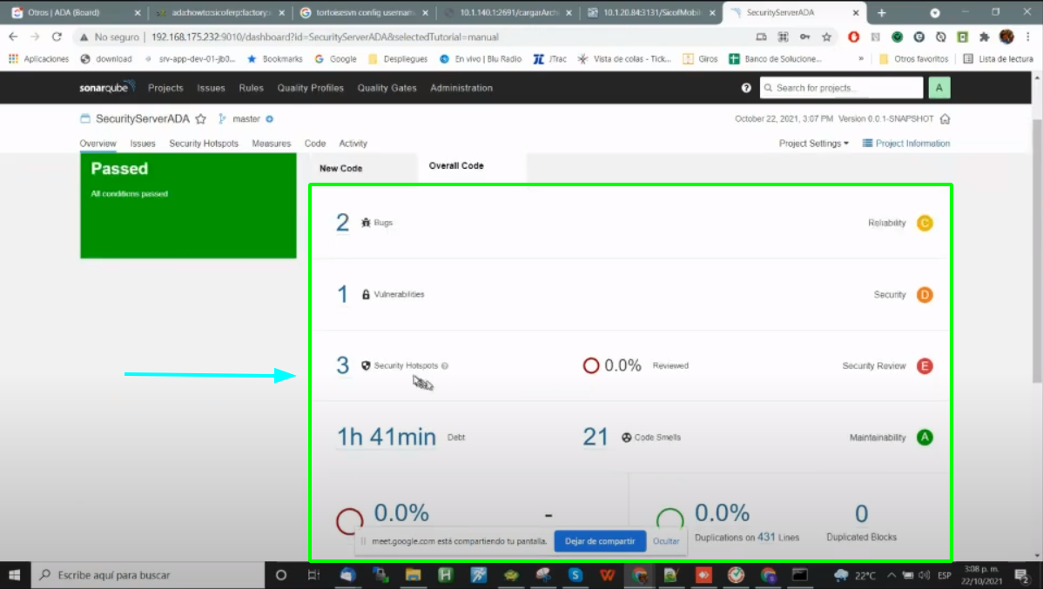This screenshot has width=1043, height=589.
Task: Open Quality Gates in top navigation
Action: pos(387,88)
